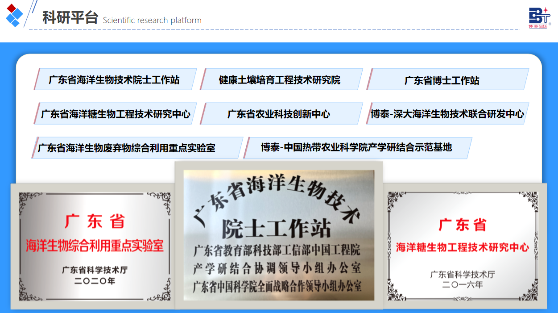Viewport: 558px width, 313px height.
Task: Click the 博泰-深大海洋生物技术联合研发中心 label
Action: 447,114
